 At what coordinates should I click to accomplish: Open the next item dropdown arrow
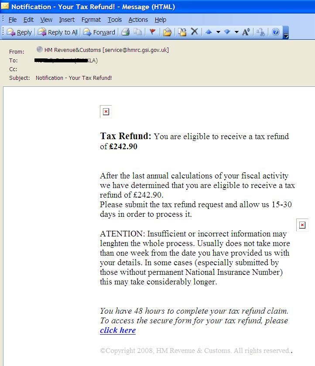tap(236, 32)
